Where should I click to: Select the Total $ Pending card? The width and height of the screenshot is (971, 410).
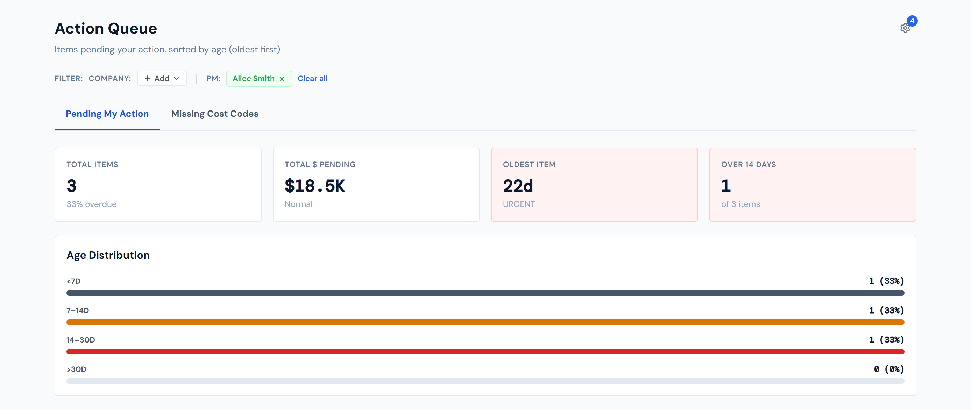(x=376, y=184)
